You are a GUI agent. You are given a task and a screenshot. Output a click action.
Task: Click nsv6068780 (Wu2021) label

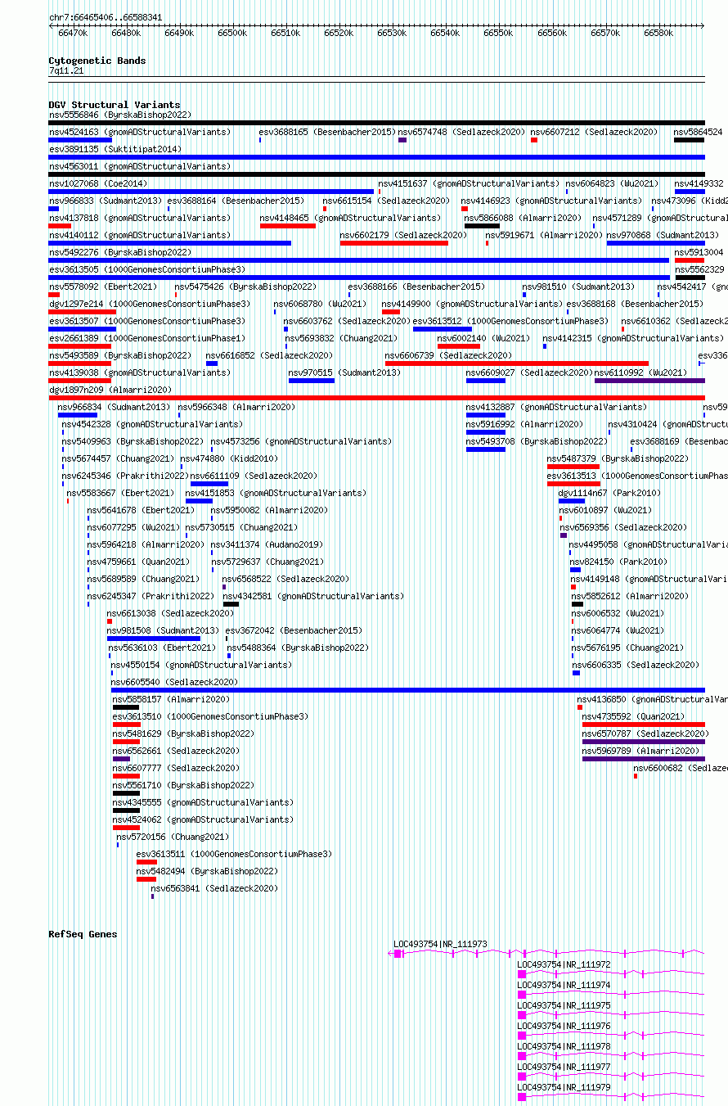[x=320, y=304]
